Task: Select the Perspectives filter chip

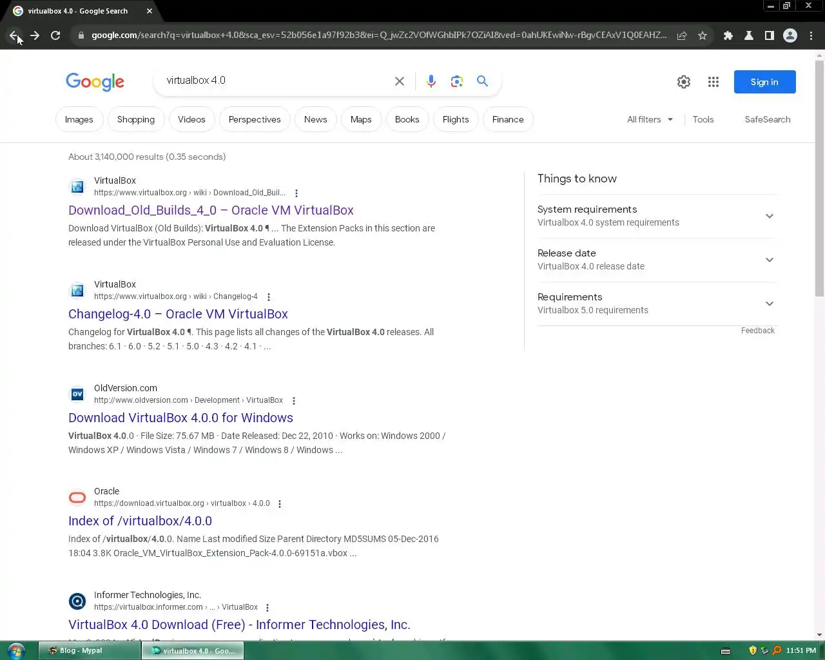Action: 255,120
